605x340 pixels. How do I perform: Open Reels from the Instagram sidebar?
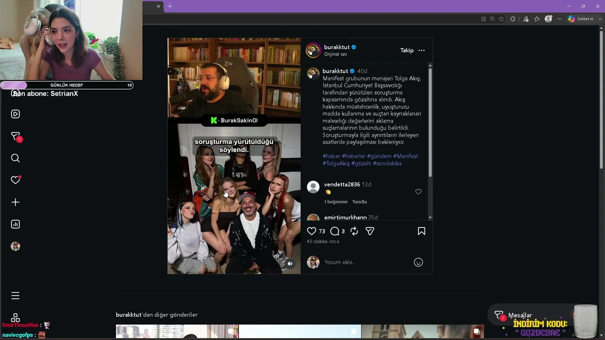pyautogui.click(x=16, y=114)
